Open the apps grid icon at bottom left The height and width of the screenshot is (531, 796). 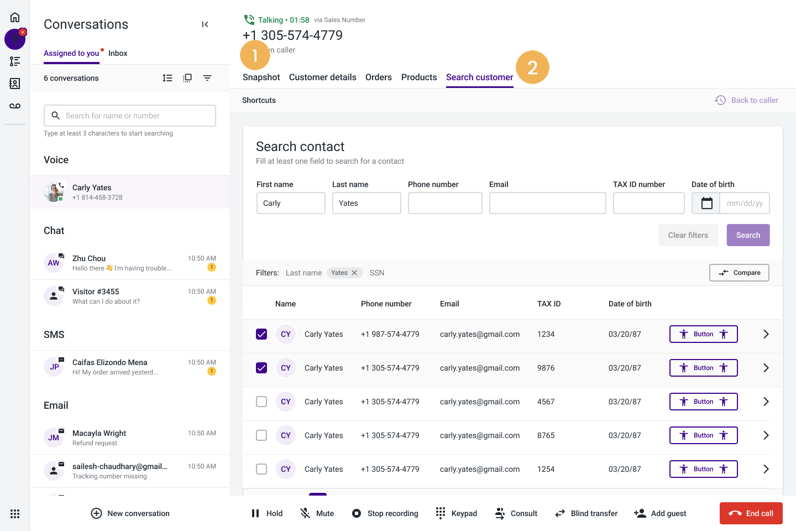click(15, 513)
